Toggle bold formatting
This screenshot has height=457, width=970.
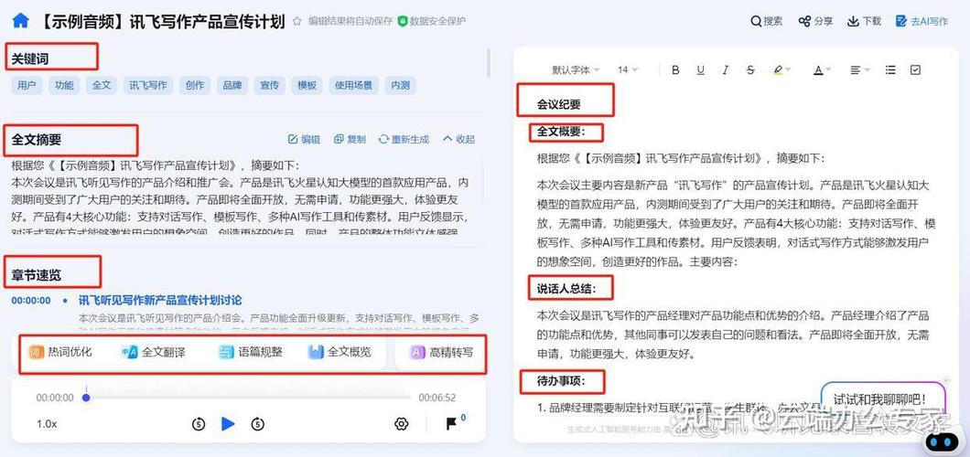[x=675, y=69]
